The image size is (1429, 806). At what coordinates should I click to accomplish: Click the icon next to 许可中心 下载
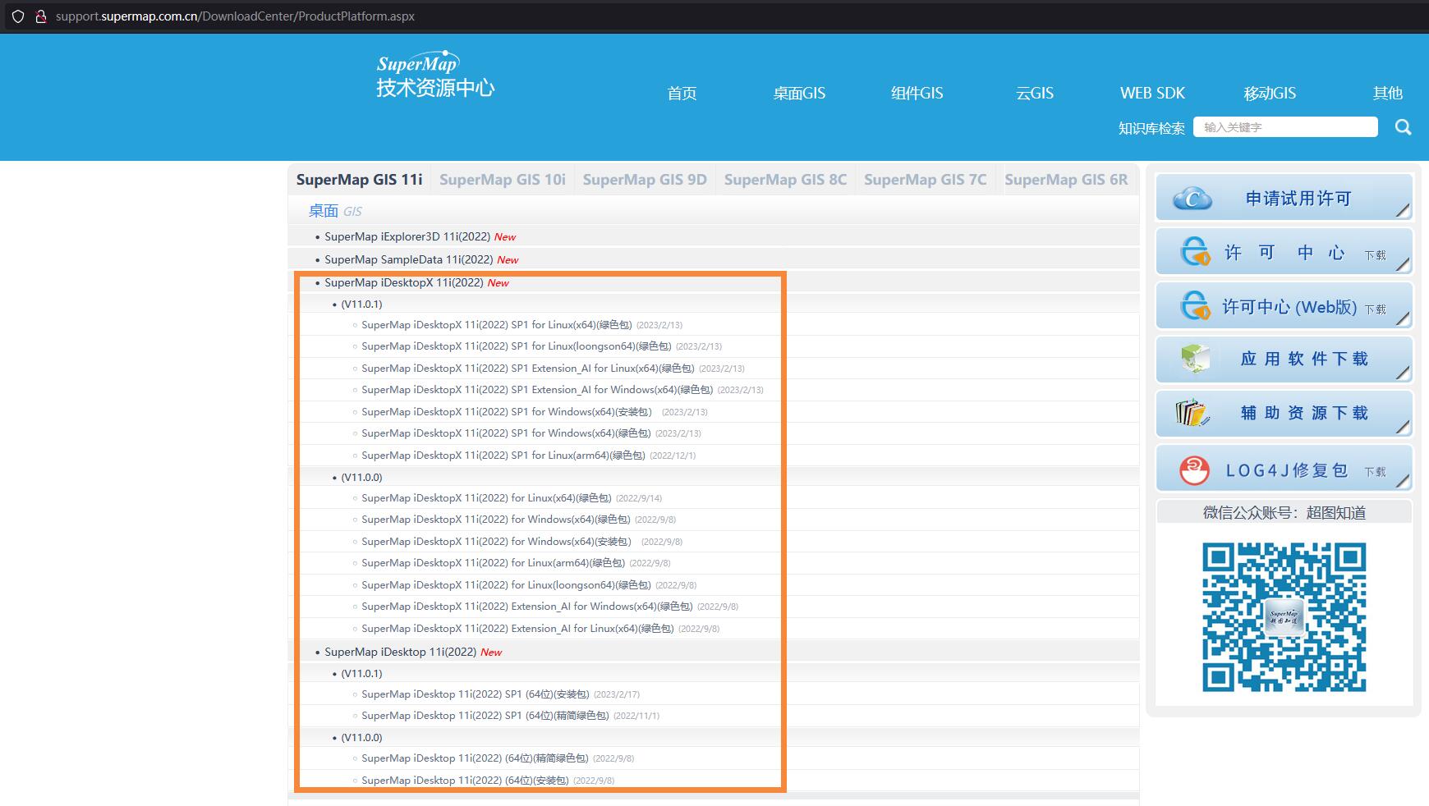tap(1195, 252)
